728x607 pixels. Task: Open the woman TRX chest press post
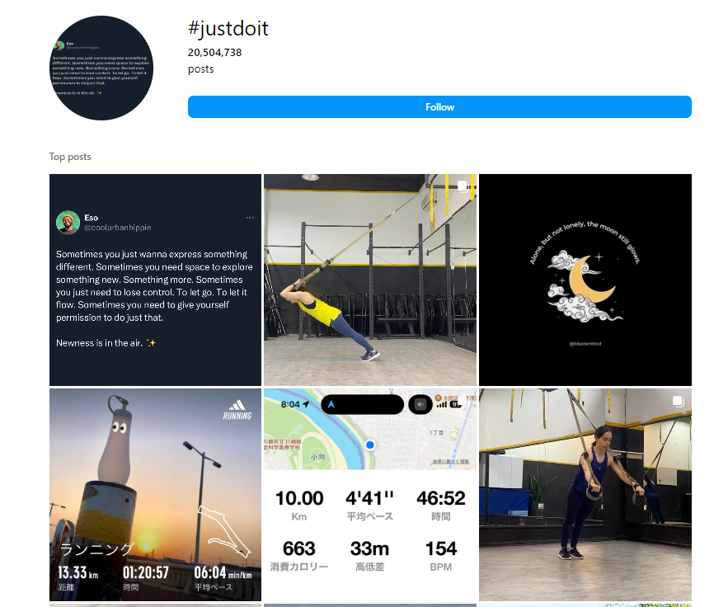point(585,495)
